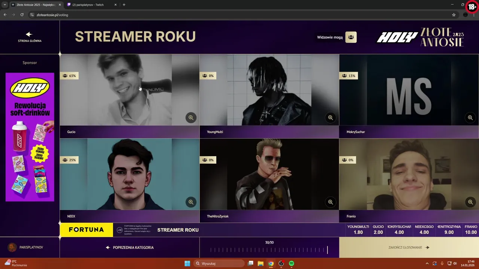Zoom into YoungMulti's picture with magnifier
Viewport: 479px width, 269px height.
coord(330,118)
